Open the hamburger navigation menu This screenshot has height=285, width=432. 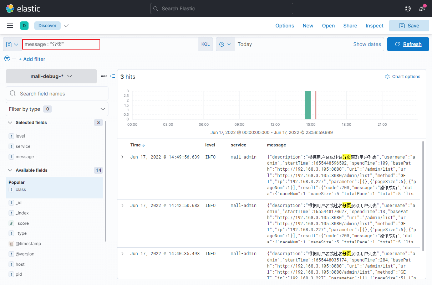point(10,26)
